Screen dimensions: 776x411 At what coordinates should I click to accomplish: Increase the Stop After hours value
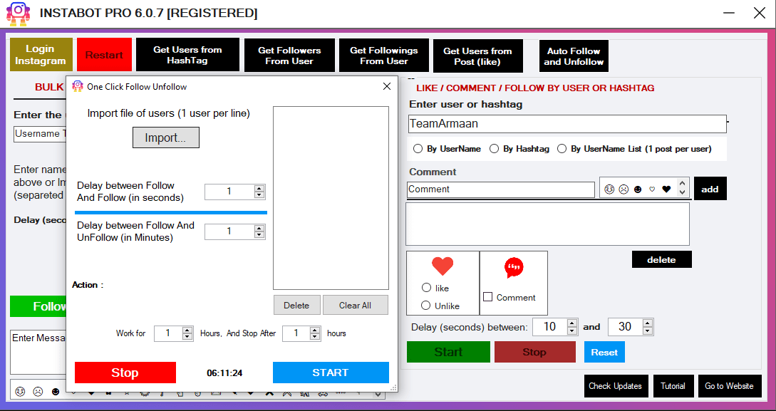click(315, 331)
